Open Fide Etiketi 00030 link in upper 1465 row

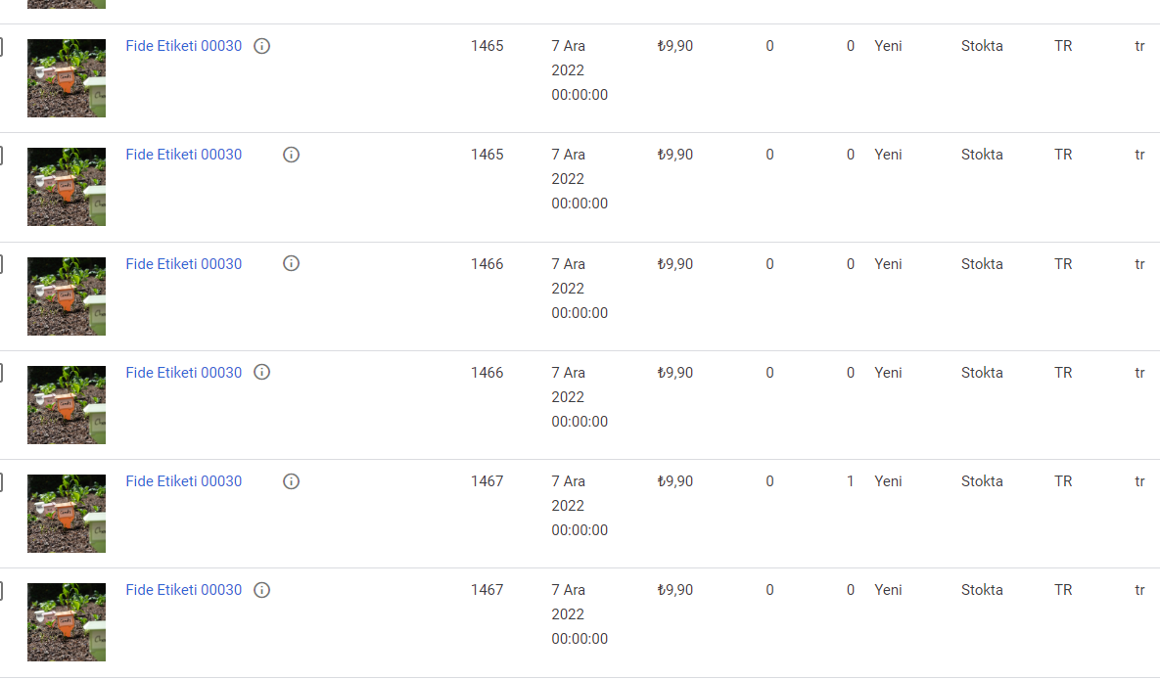[183, 46]
